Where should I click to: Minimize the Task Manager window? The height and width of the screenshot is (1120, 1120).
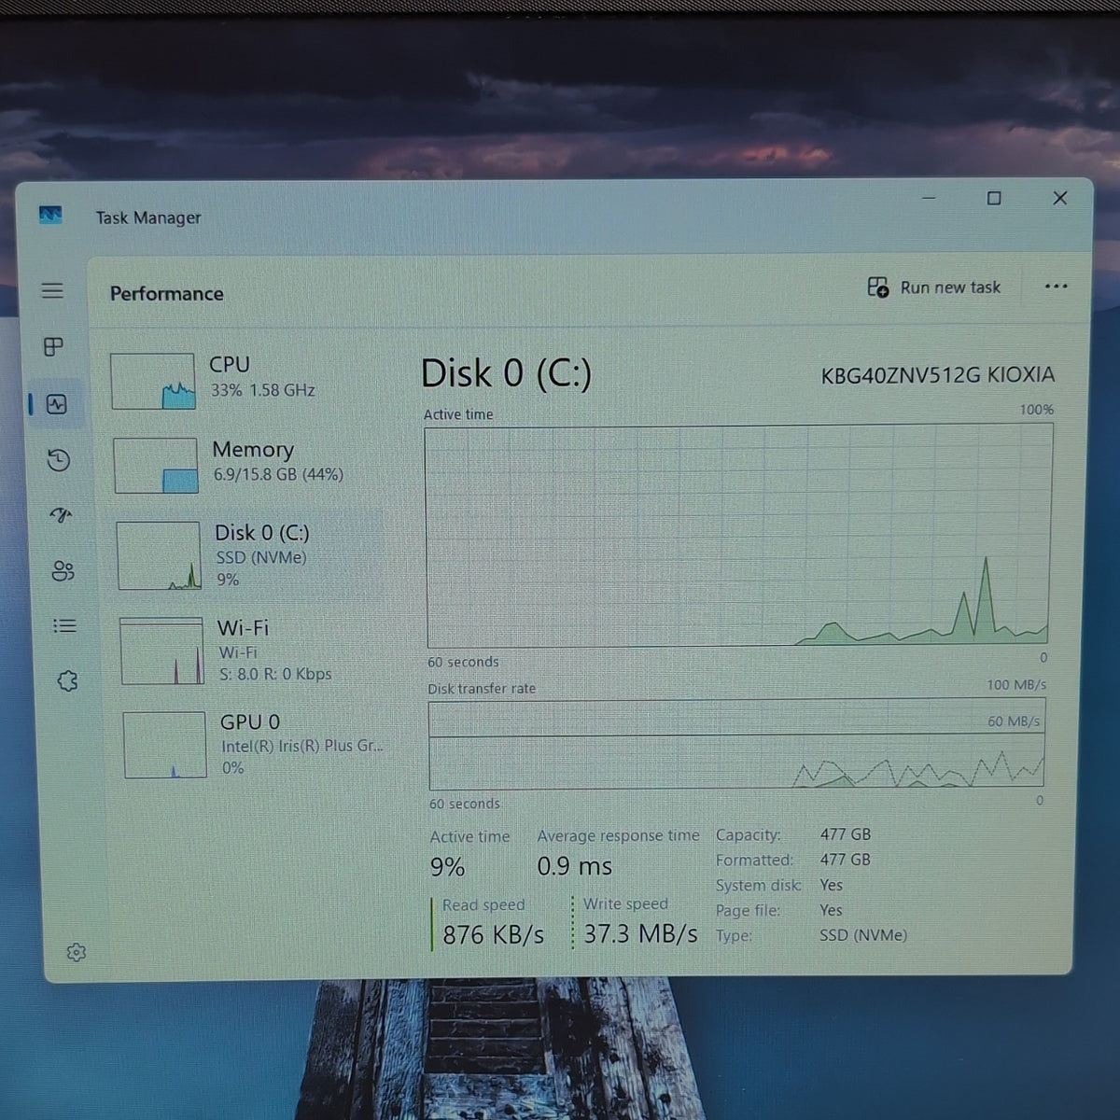click(x=929, y=198)
